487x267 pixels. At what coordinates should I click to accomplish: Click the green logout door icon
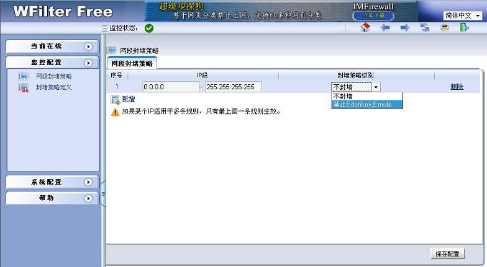click(x=464, y=27)
